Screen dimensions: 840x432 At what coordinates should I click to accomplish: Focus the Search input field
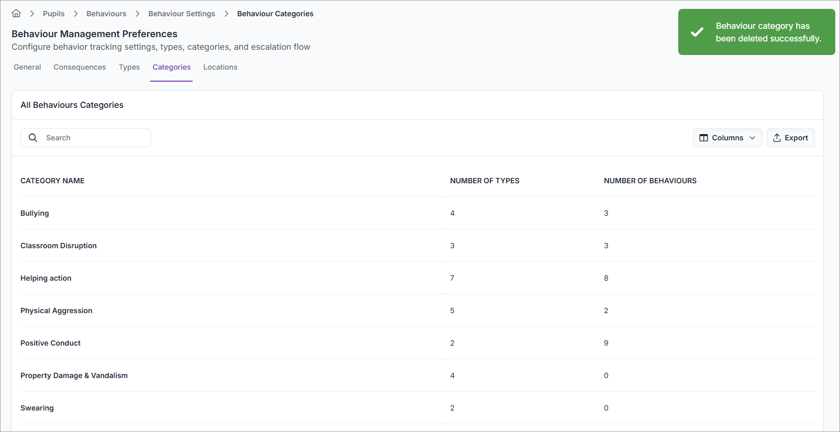94,138
